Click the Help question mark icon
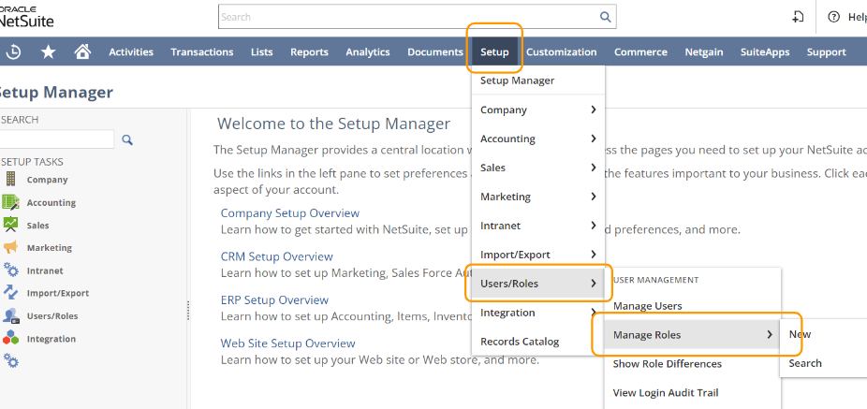This screenshot has width=867, height=409. [833, 17]
